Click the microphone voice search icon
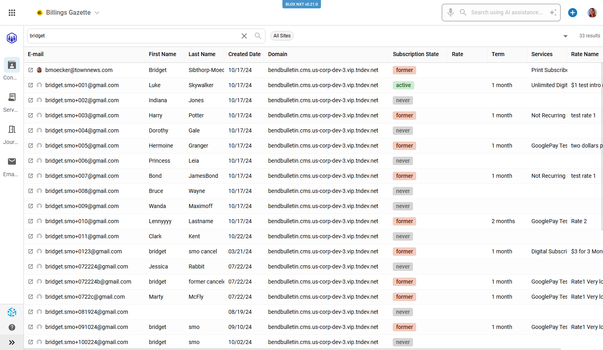This screenshot has height=350, width=603. coord(450,12)
